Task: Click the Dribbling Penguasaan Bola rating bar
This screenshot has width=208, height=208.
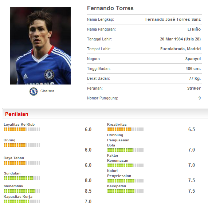Action: (x=125, y=150)
